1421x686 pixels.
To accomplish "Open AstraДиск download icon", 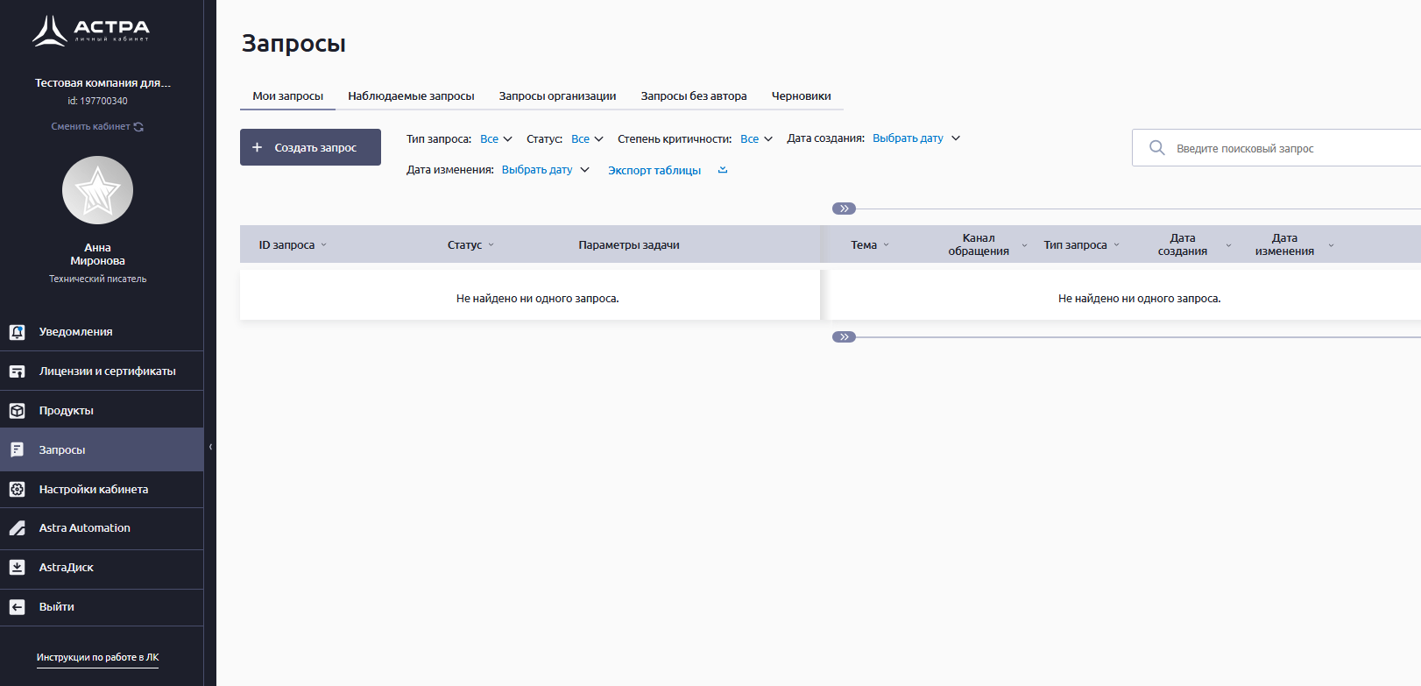I will click(17, 568).
